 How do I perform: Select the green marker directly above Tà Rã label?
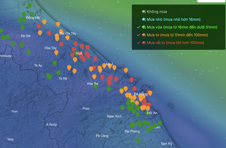pos(58,72)
